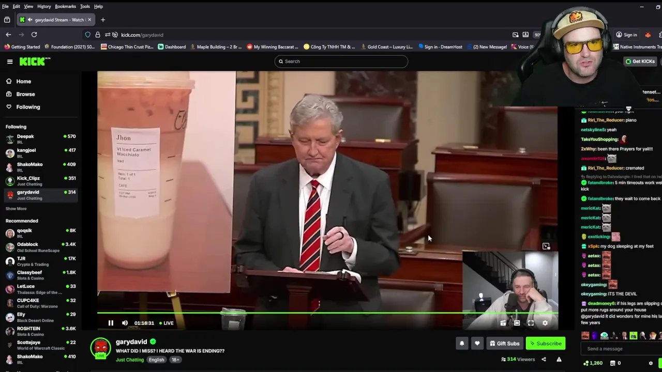This screenshot has width=662, height=372.
Task: Open the clip creation icon in player
Action: click(503, 323)
